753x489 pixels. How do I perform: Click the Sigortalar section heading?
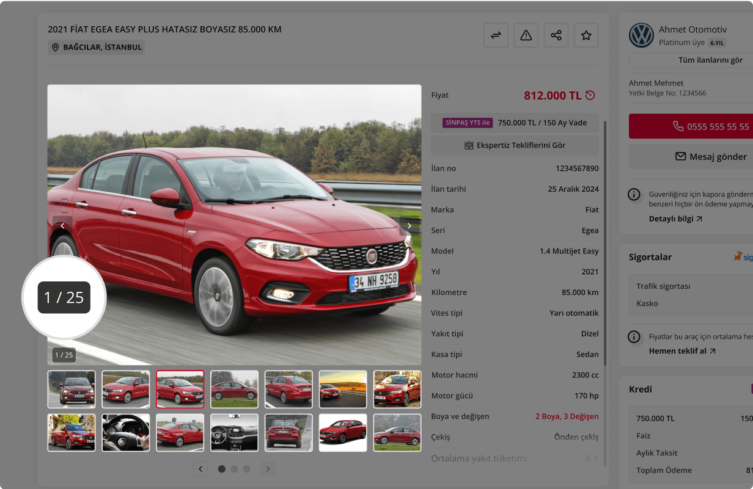pos(650,257)
